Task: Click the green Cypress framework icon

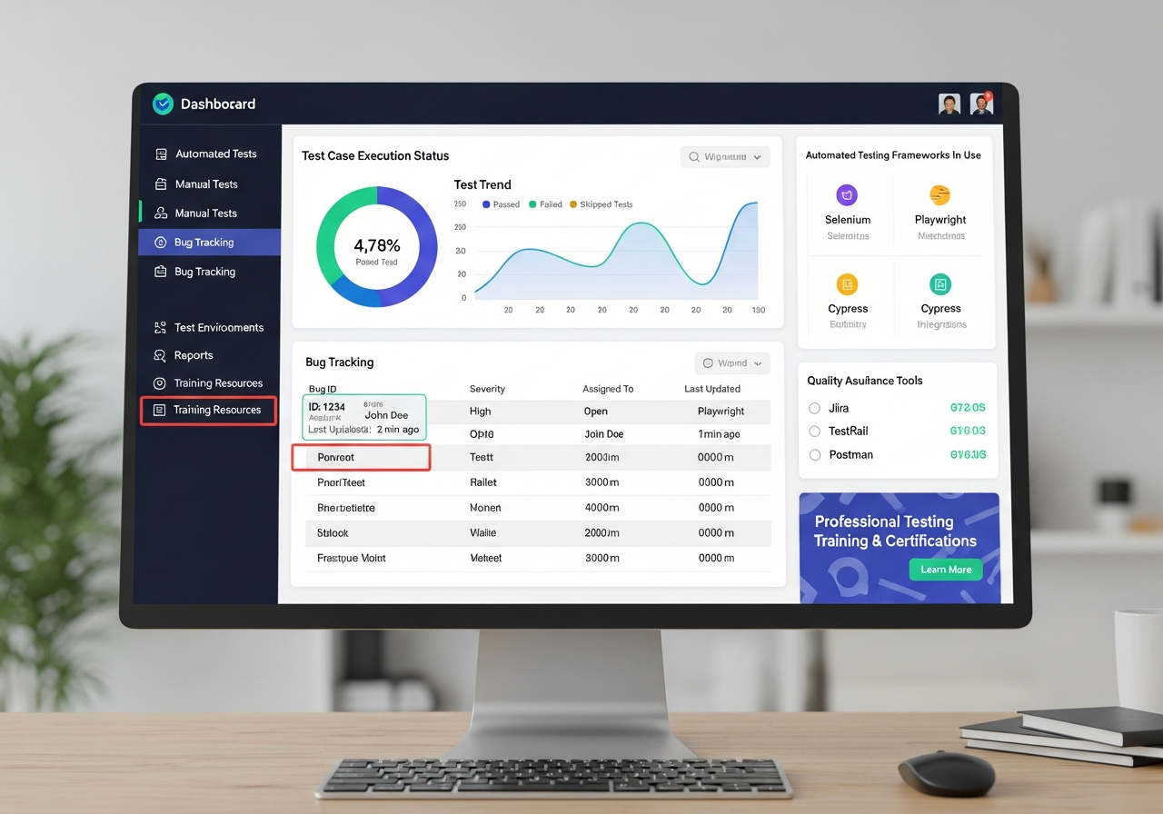Action: 939,284
